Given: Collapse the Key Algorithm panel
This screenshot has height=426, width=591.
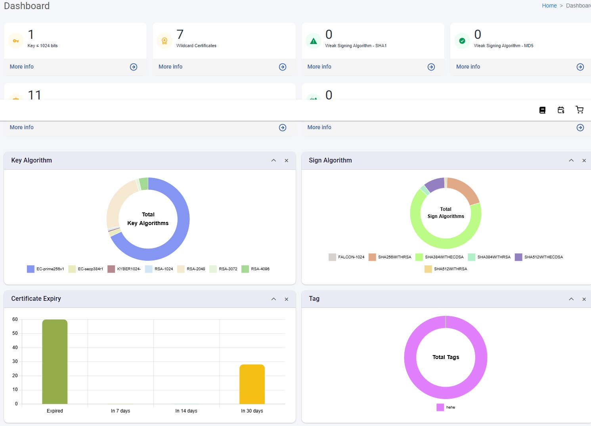Looking at the screenshot, I should 274,160.
